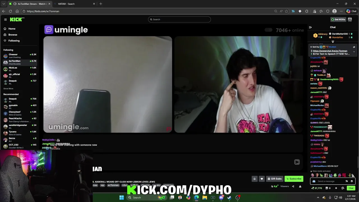Open sjc_official channel from sidebar
Image resolution: width=359 pixels, height=202 pixels.
point(20,75)
